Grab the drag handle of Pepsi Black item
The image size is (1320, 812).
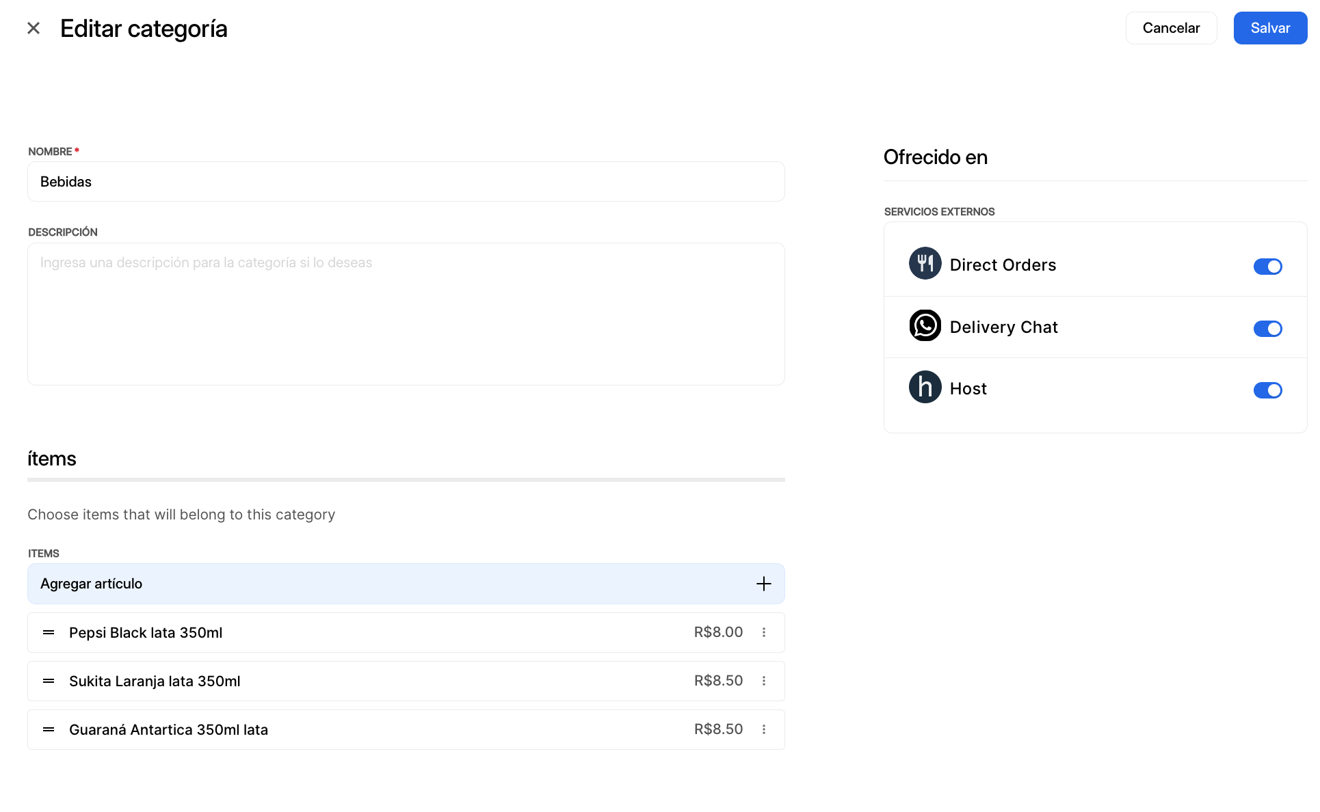pyautogui.click(x=49, y=632)
